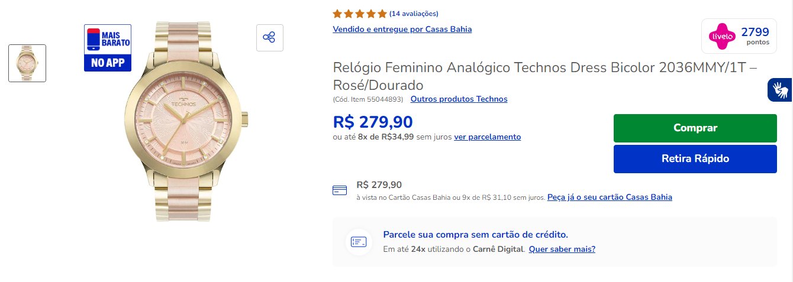Open Vendido e entregue por Casas Bahia link
Viewport: 793px width, 282px height.
click(x=402, y=29)
